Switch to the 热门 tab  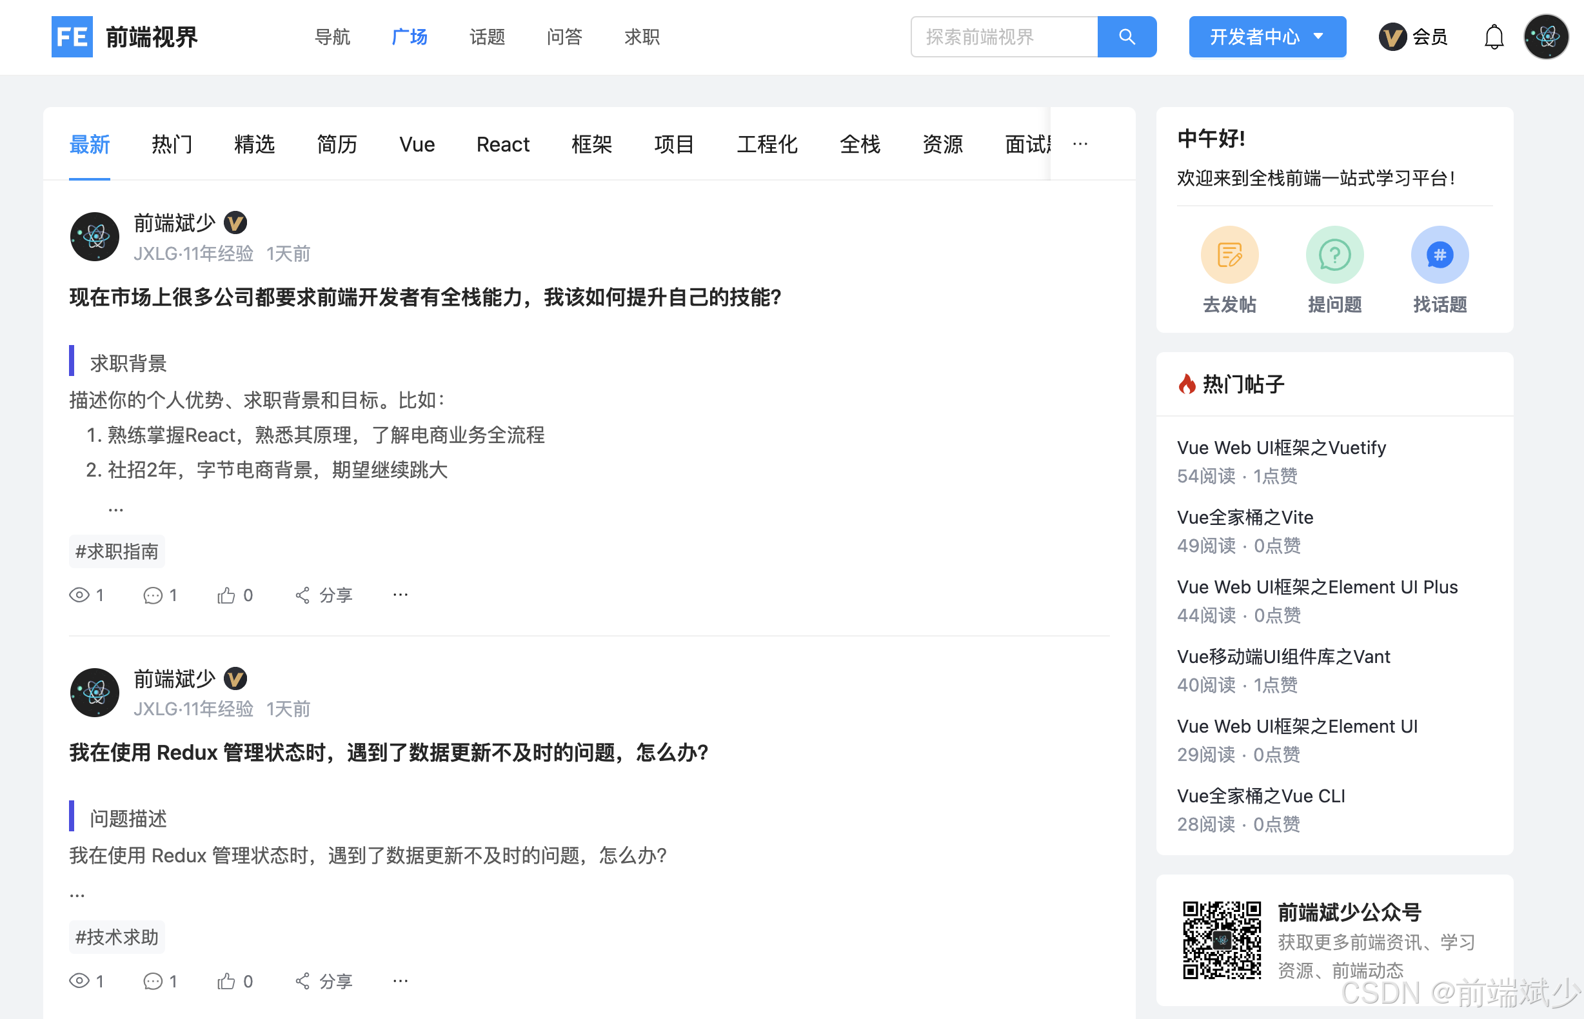[x=172, y=144]
